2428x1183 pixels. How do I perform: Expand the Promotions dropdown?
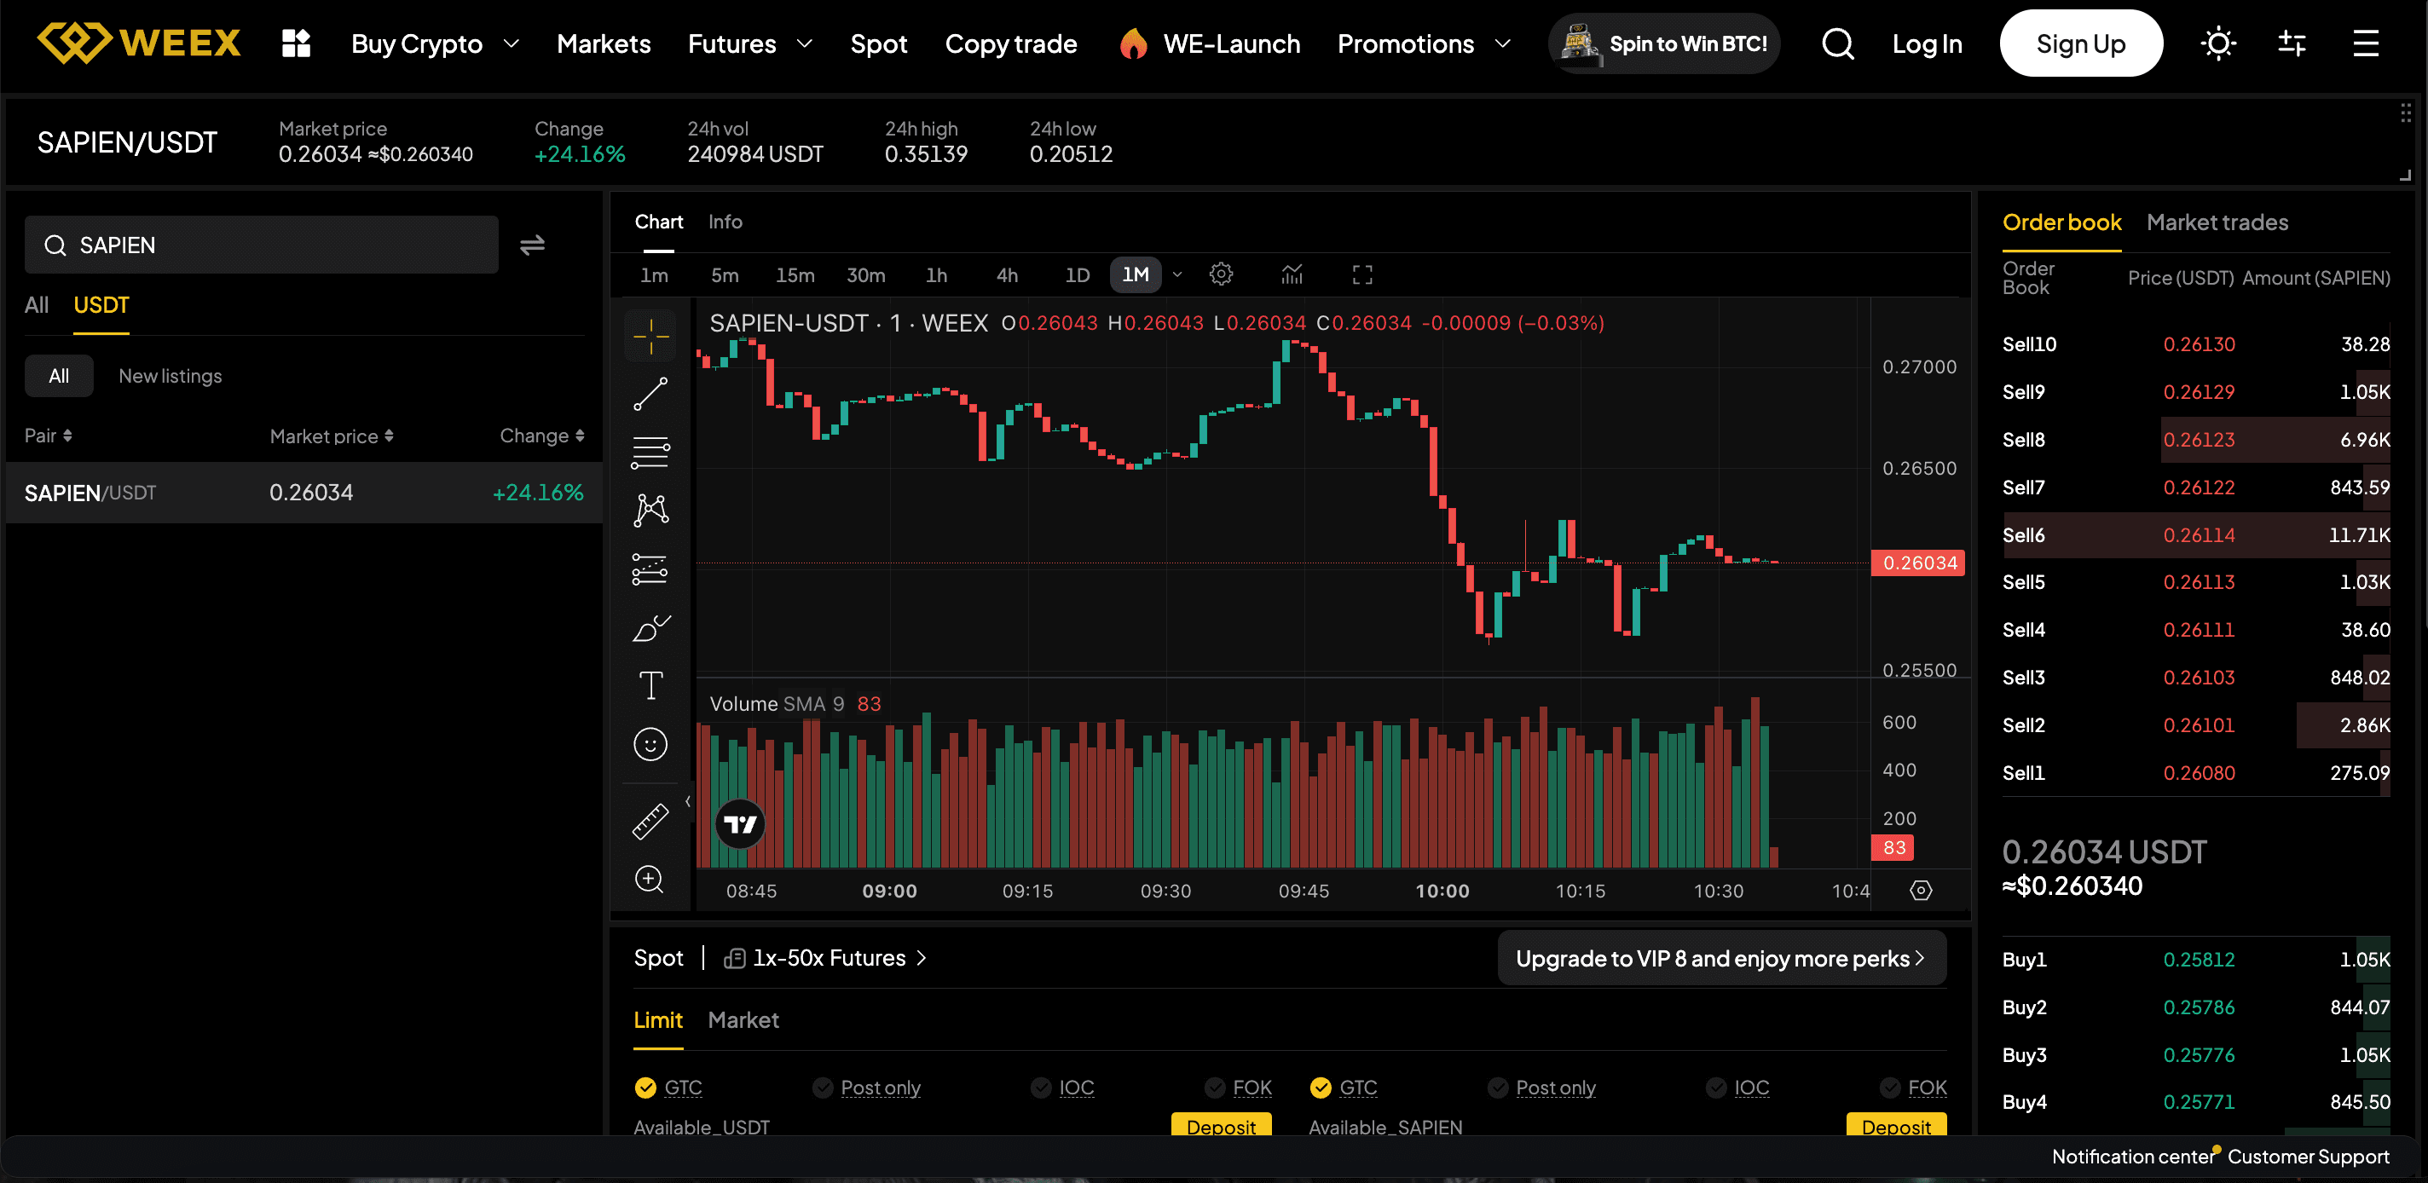(x=1423, y=43)
